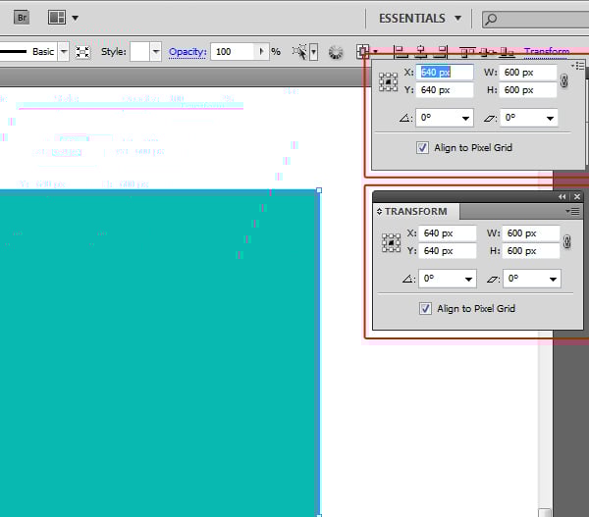Open the Basic brush definition dropdown
Image resolution: width=589 pixels, height=517 pixels.
[64, 52]
